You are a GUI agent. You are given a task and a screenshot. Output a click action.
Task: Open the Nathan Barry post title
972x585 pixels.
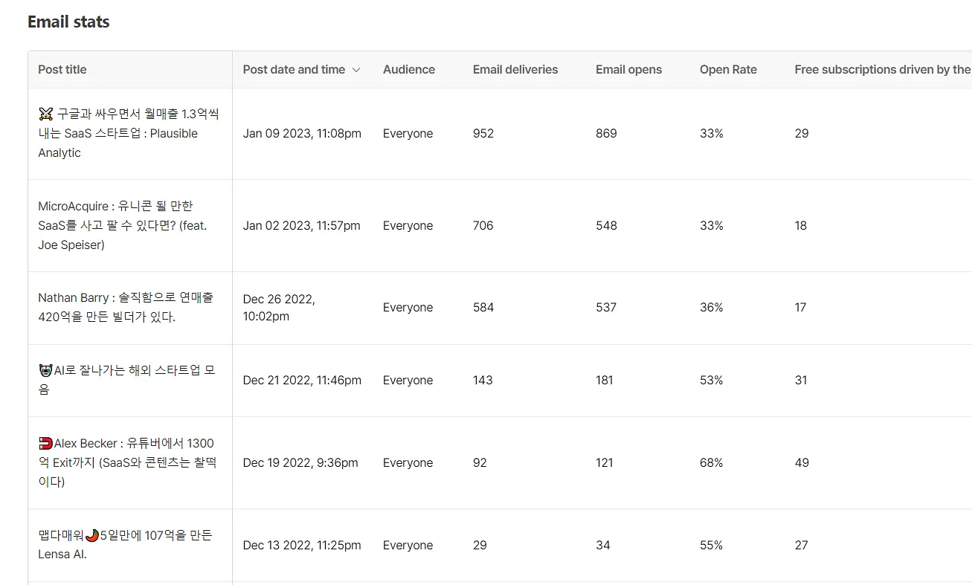point(126,307)
